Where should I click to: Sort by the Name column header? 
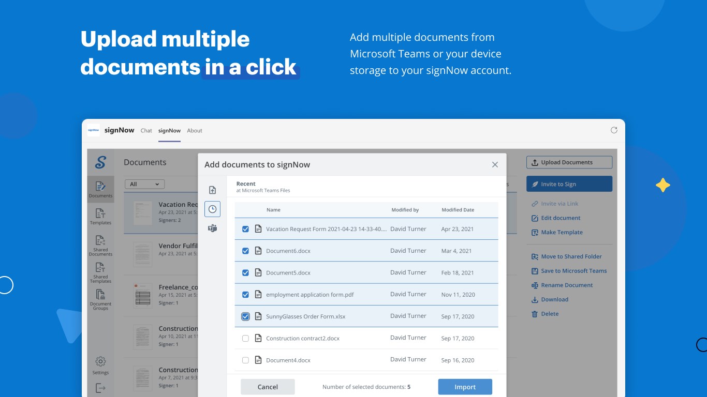(x=273, y=210)
